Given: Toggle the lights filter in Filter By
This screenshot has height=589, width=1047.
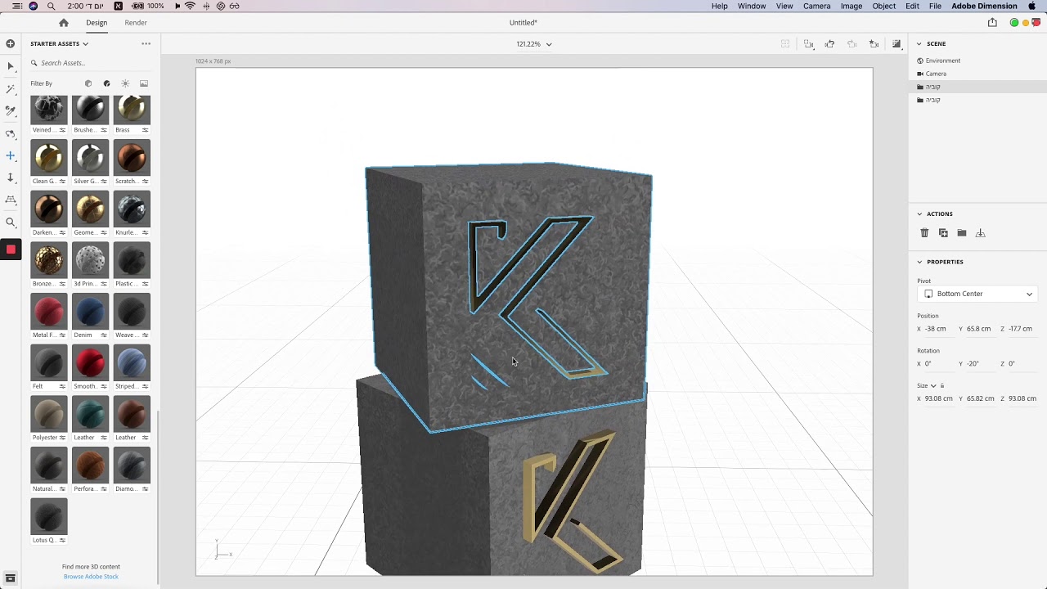Looking at the screenshot, I should click(125, 83).
